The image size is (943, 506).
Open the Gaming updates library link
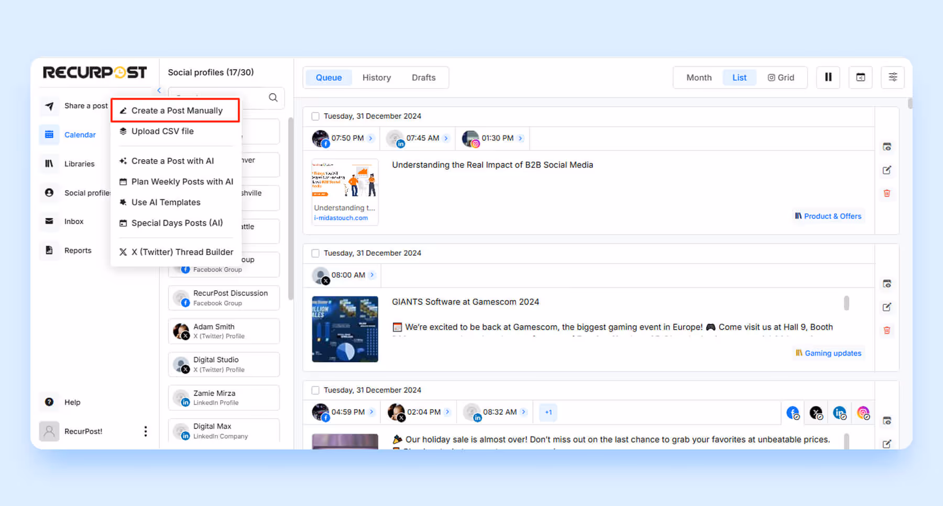click(x=833, y=353)
